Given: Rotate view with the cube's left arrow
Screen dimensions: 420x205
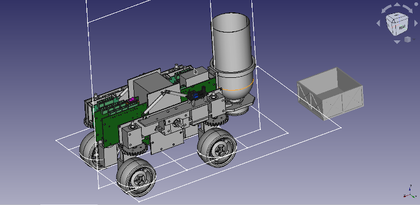Looking at the screenshot, I should (x=378, y=24).
